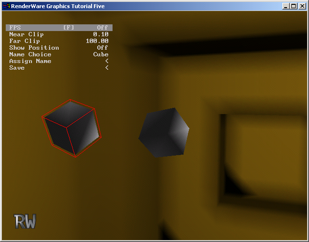The width and height of the screenshot is (309, 242).
Task: Click the arrow beside Save
Action: click(106, 68)
